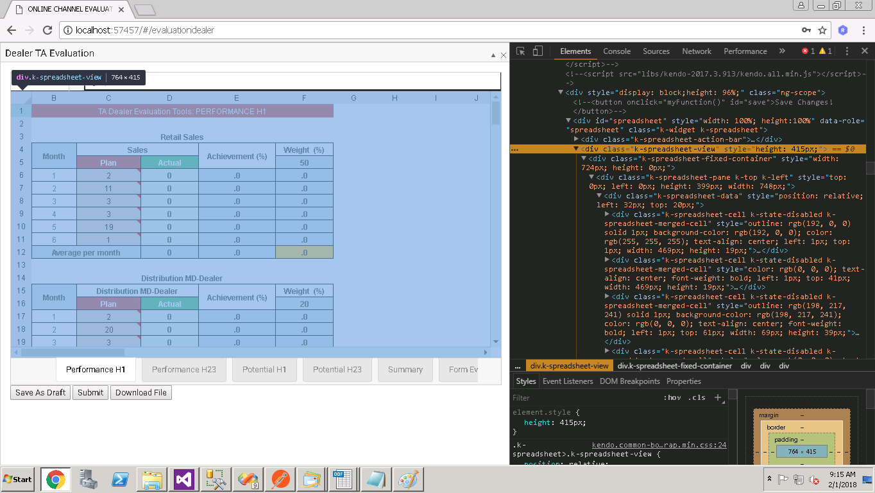Image resolution: width=875 pixels, height=493 pixels.
Task: Open the Performance H23 sheet tab
Action: (184, 370)
